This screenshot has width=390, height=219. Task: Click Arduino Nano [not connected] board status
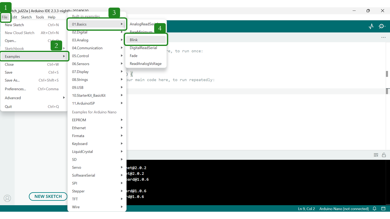[344, 209]
